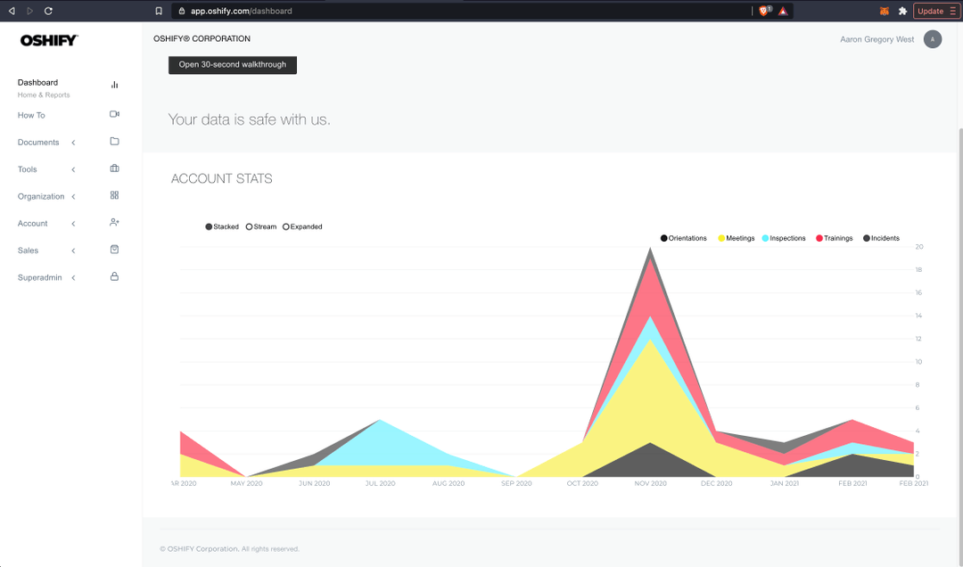Screen dimensions: 963x567
Task: Select Dashboard in the sidebar menu
Action: tap(37, 82)
